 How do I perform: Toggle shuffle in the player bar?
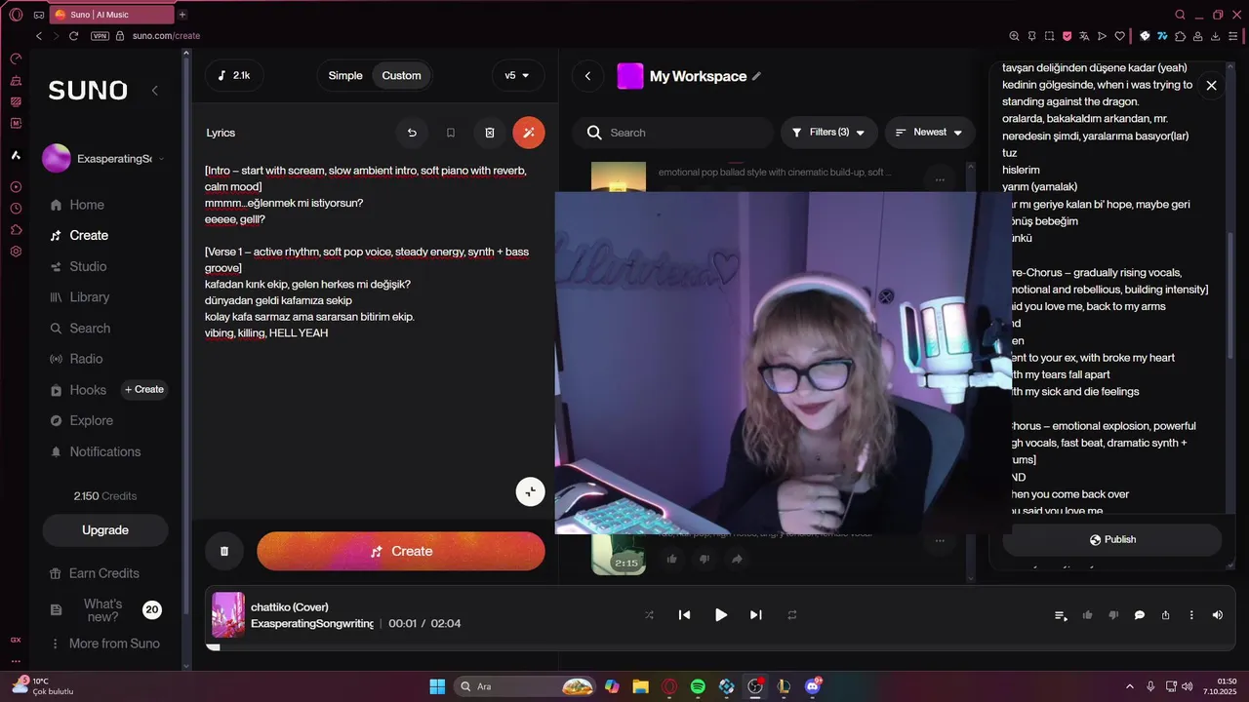tap(649, 615)
